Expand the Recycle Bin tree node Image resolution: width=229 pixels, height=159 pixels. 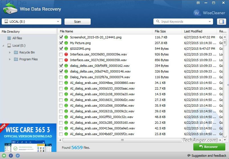[x=10, y=52]
